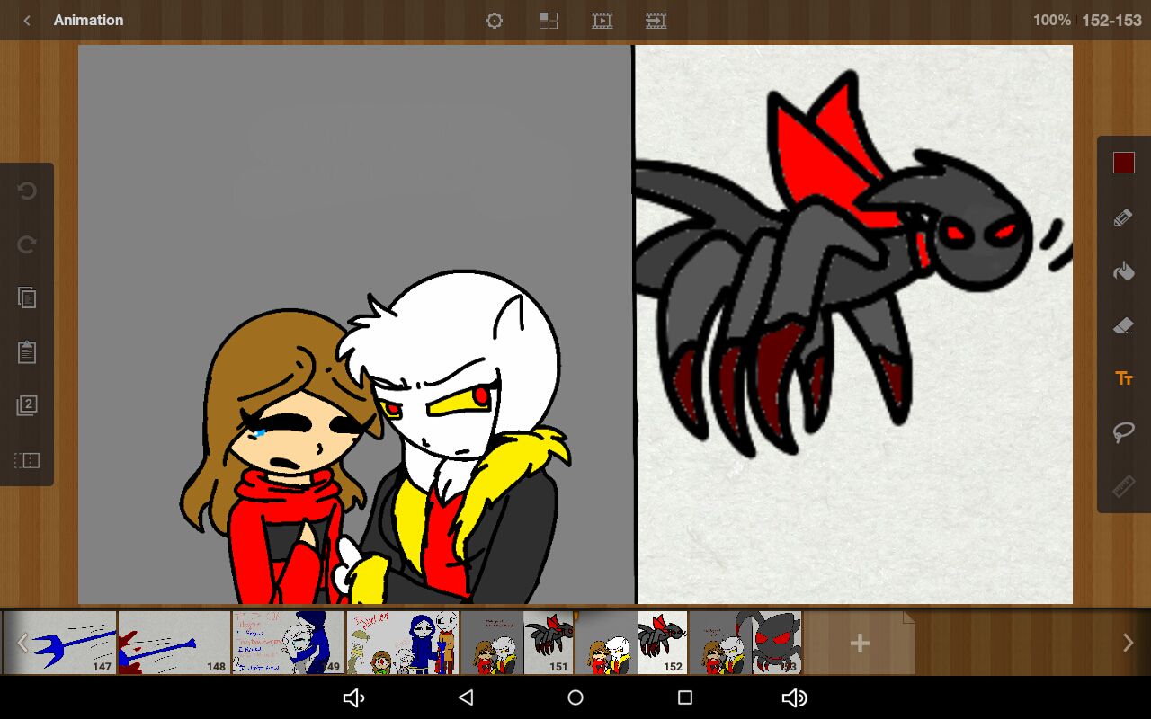Screen dimensions: 1151x719
Task: Raise volume with Android nav button
Action: coord(795,697)
